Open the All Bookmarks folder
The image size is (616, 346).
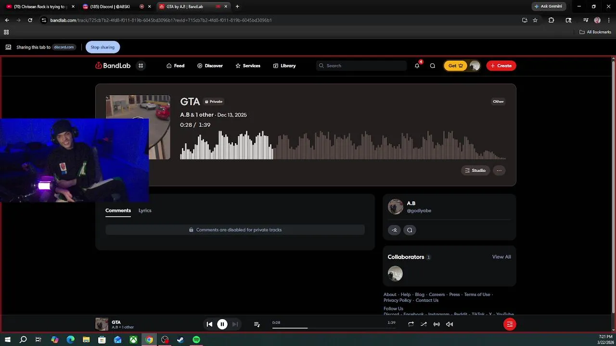(595, 32)
